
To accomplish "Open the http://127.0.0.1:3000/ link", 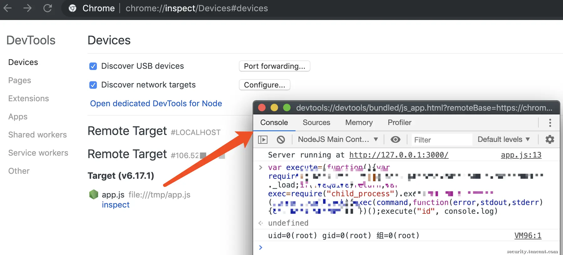I will click(399, 155).
